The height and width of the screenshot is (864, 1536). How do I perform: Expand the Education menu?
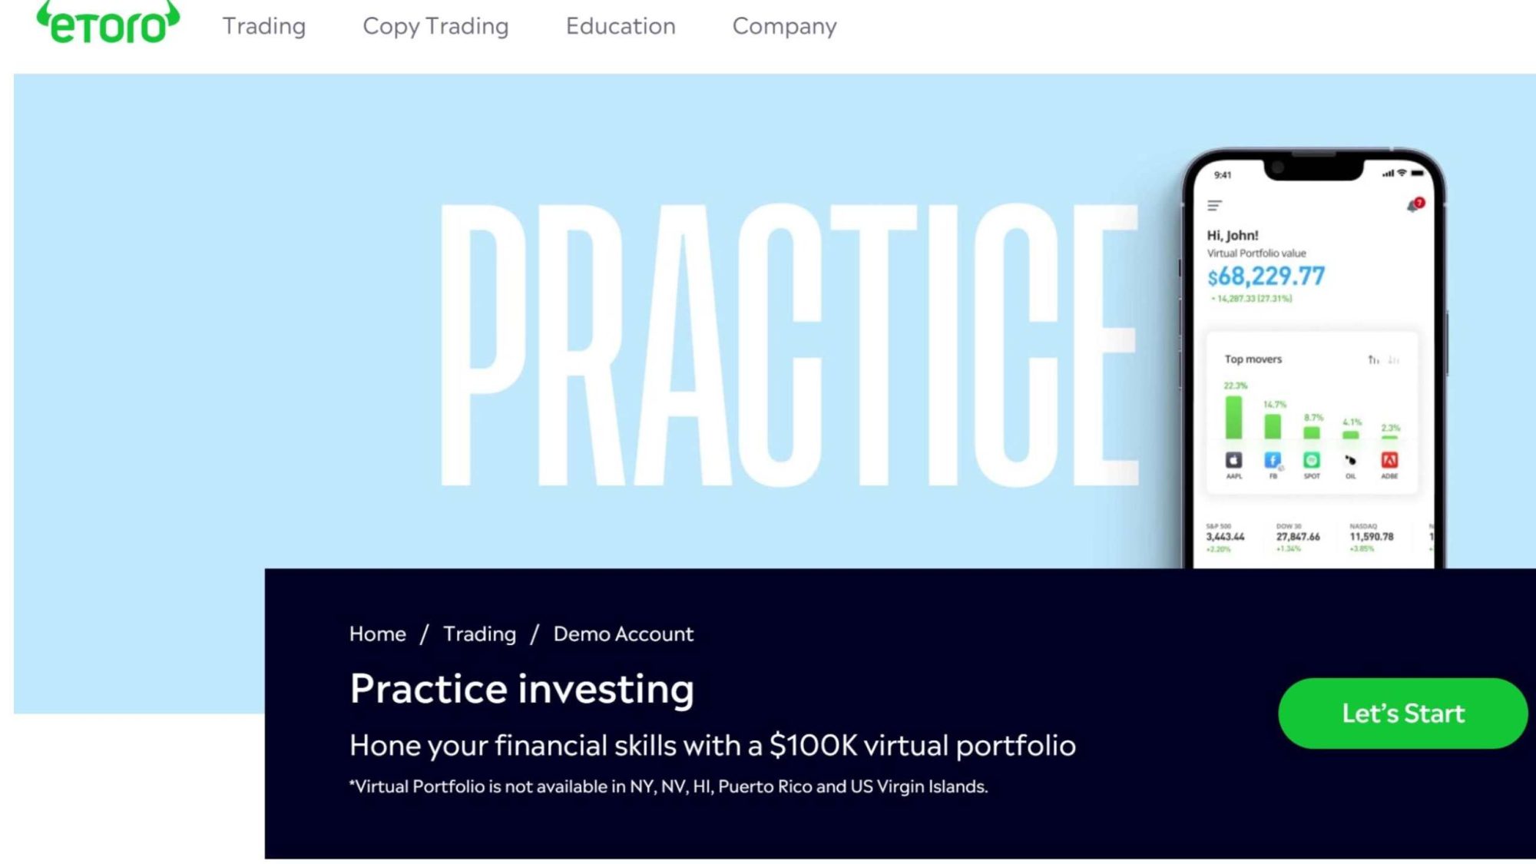(621, 26)
